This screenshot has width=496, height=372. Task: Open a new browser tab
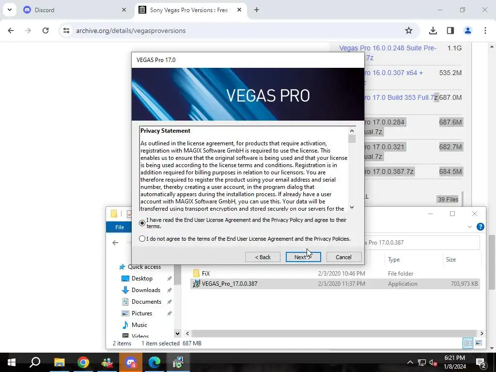click(257, 10)
